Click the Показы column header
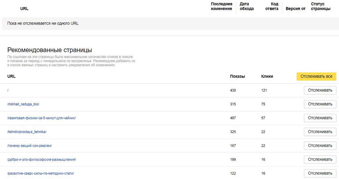This screenshot has width=339, height=179. (237, 76)
